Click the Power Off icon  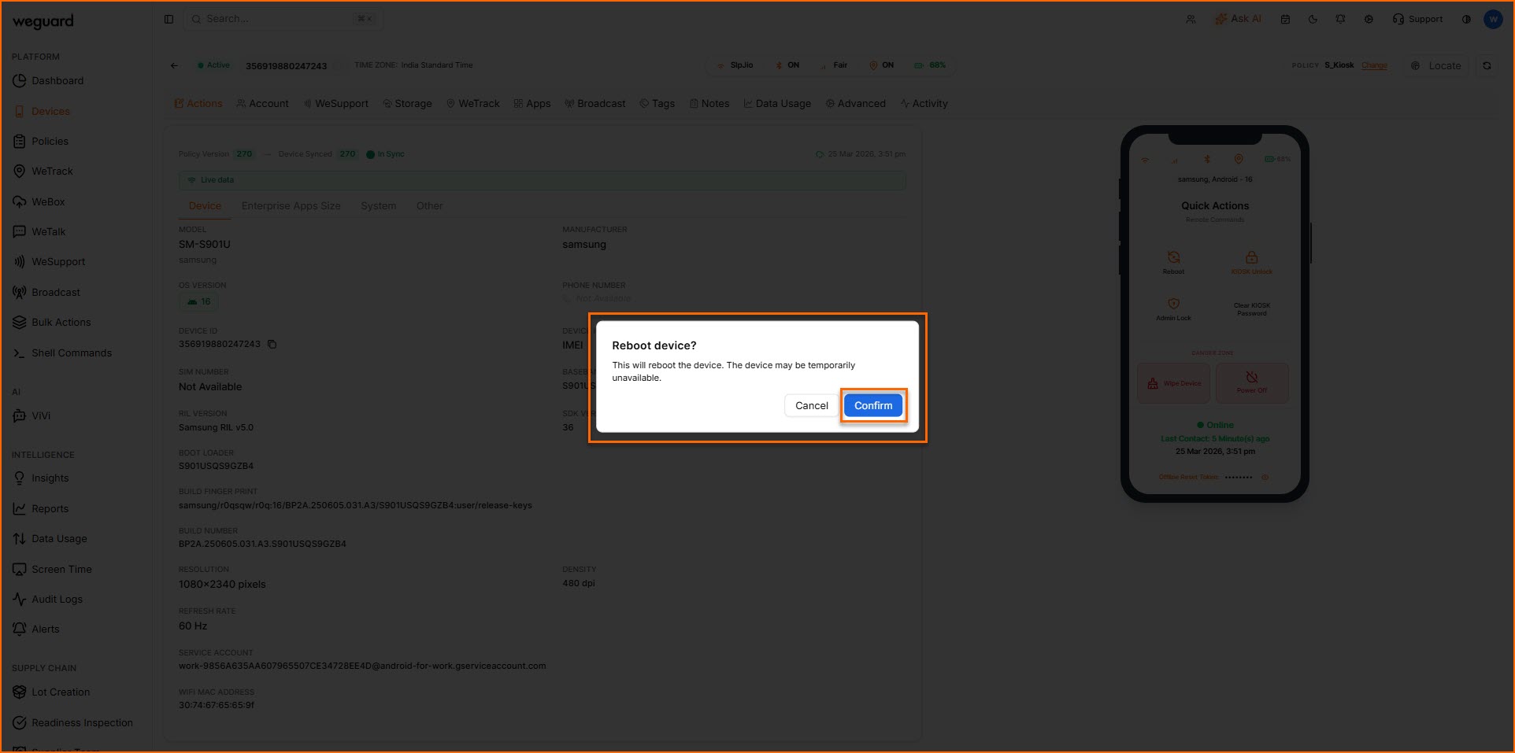[1251, 378]
